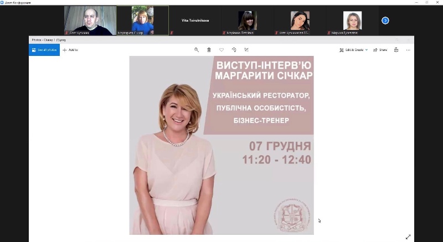Delete the photo with trash icon

click(209, 50)
